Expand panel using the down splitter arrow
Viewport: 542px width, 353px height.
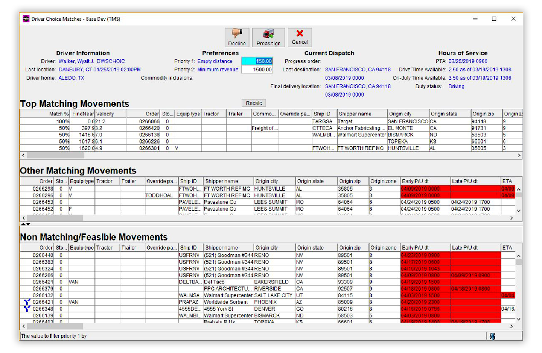pos(27,224)
